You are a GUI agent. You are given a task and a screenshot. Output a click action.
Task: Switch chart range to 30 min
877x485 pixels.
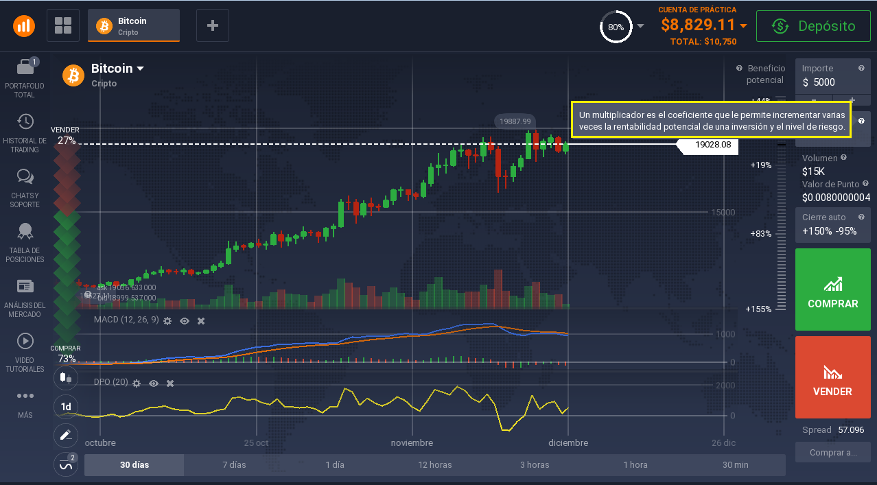click(736, 464)
